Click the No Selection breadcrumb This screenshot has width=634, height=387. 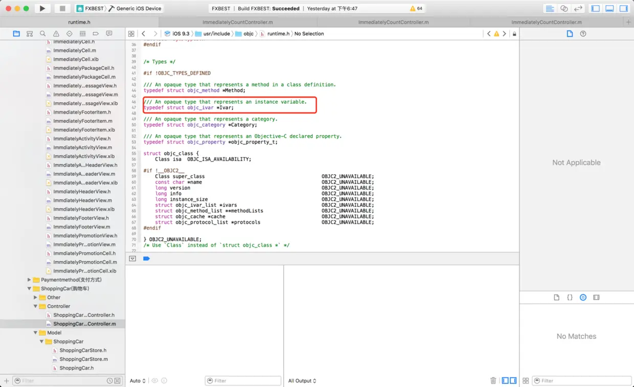click(309, 34)
